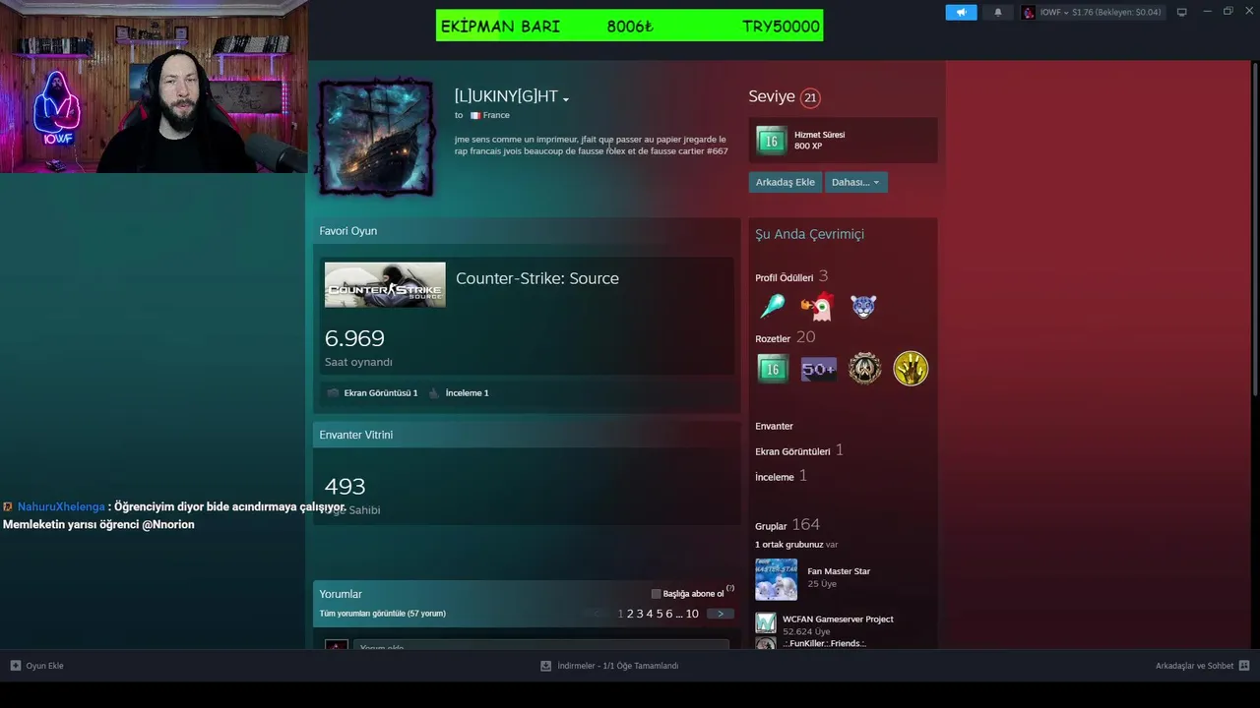Viewport: 1260px width, 708px height.
Task: Click the teal comet profile award
Action: [x=773, y=307]
